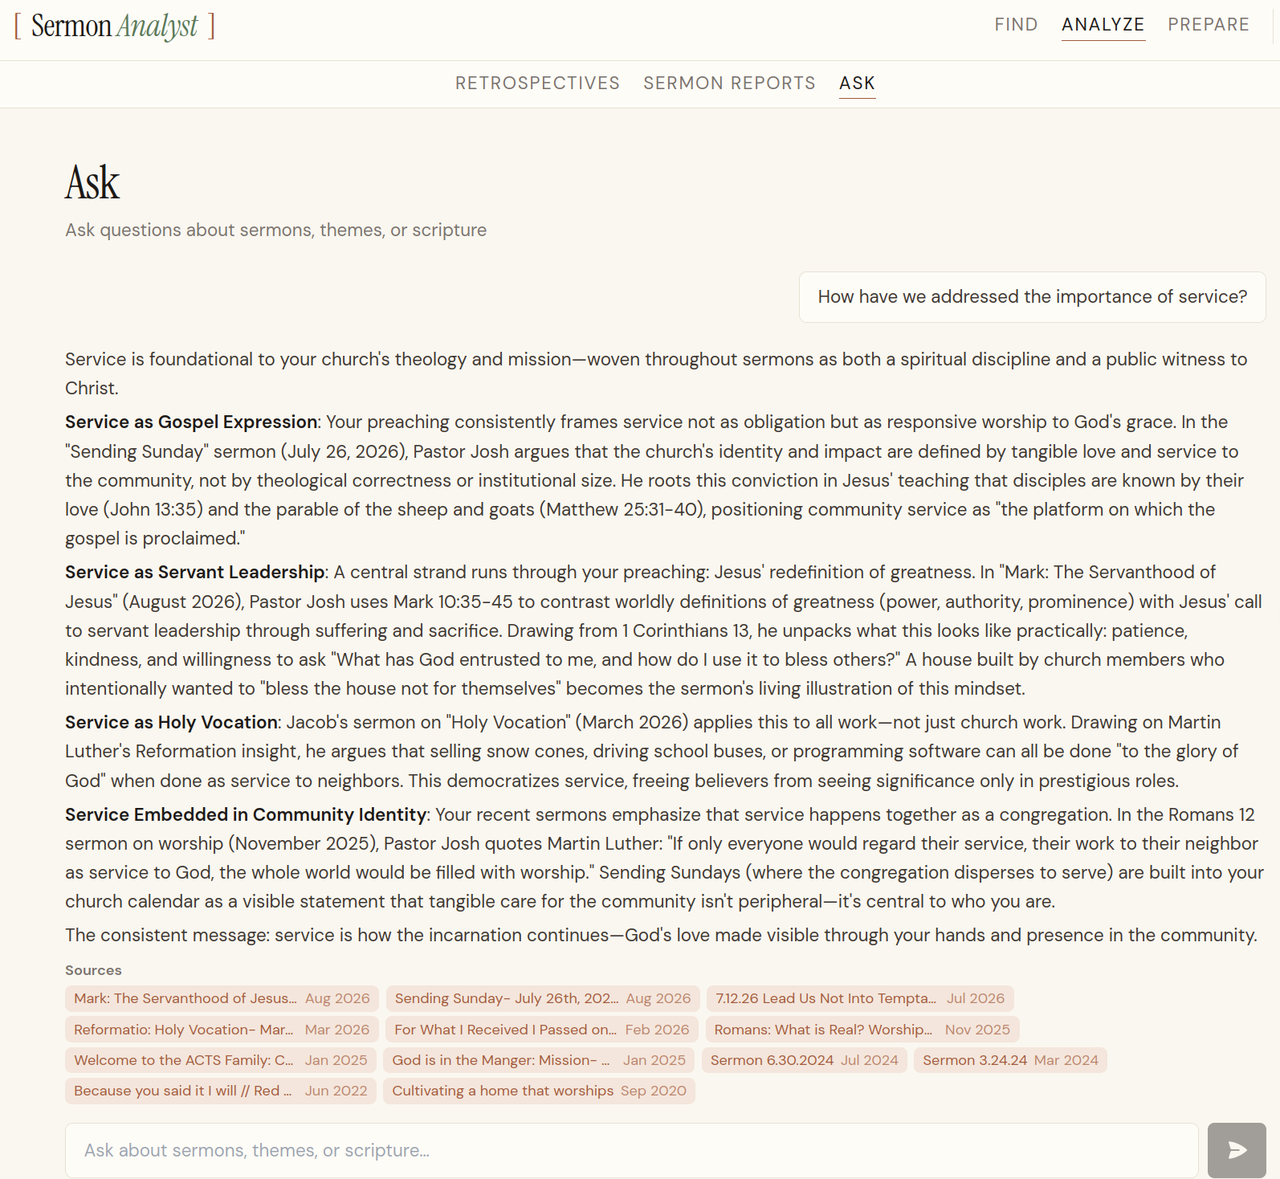Open source 7.12.26 Lead Us Not Into Temptation
Image resolution: width=1280 pixels, height=1179 pixels.
coord(860,998)
